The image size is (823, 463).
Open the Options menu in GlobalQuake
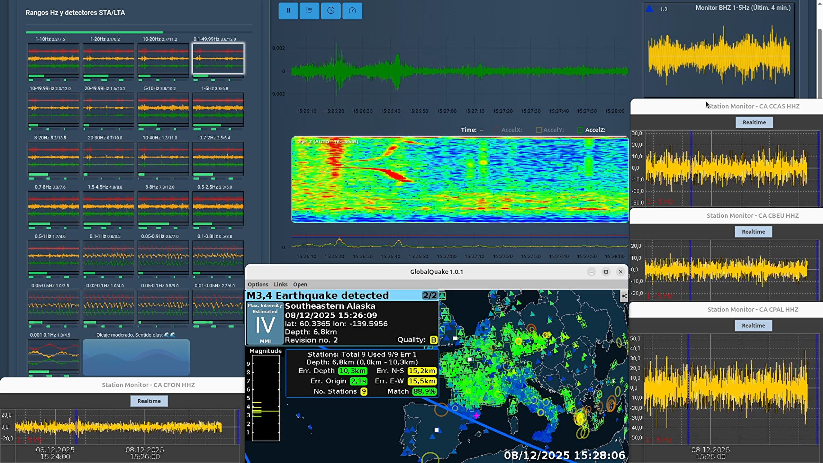[258, 285]
